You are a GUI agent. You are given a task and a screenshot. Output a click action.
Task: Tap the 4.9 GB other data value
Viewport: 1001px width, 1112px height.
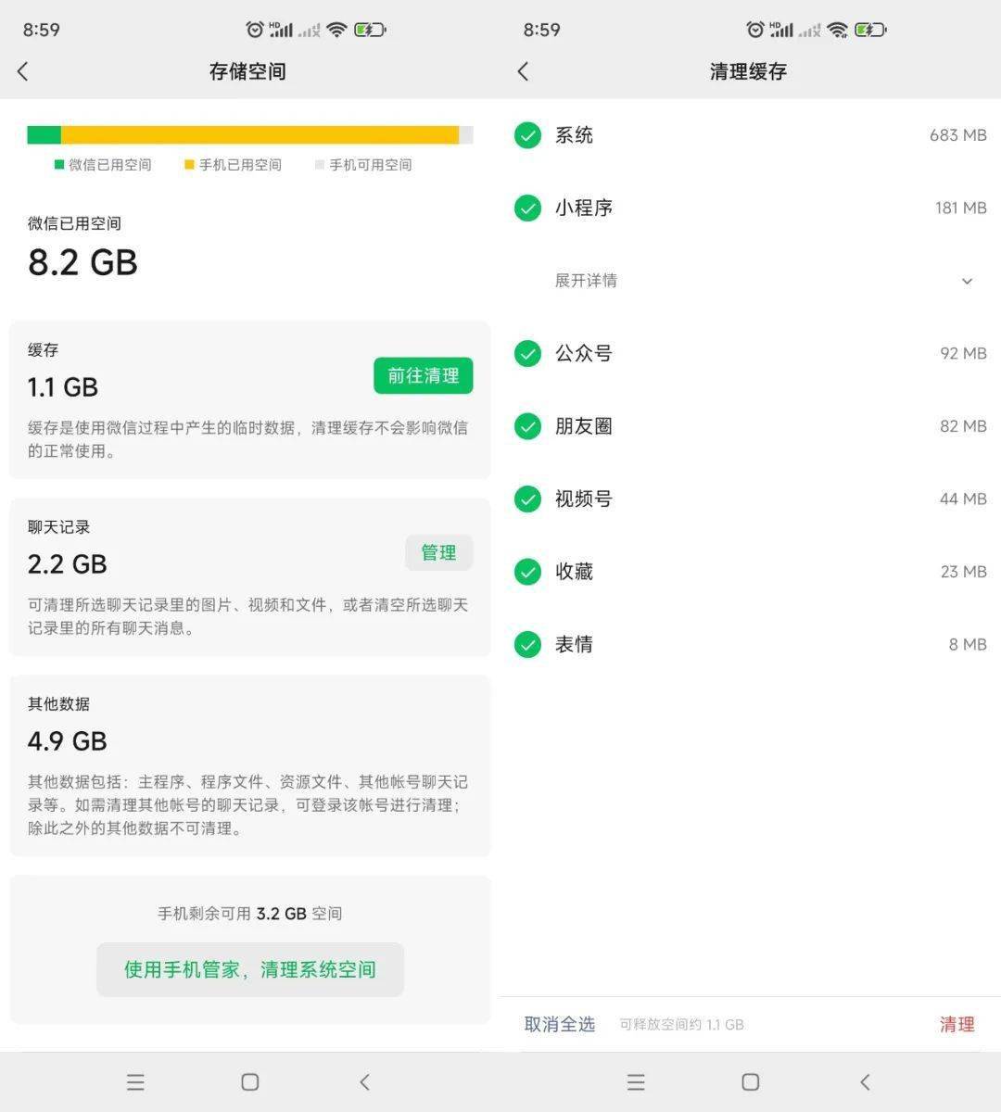coord(68,741)
